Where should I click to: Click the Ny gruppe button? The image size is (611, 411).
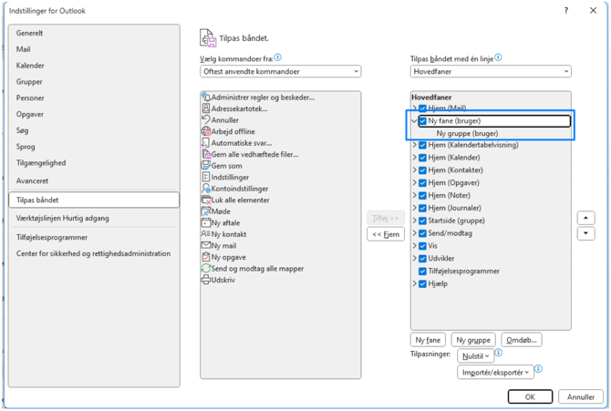[x=473, y=340]
